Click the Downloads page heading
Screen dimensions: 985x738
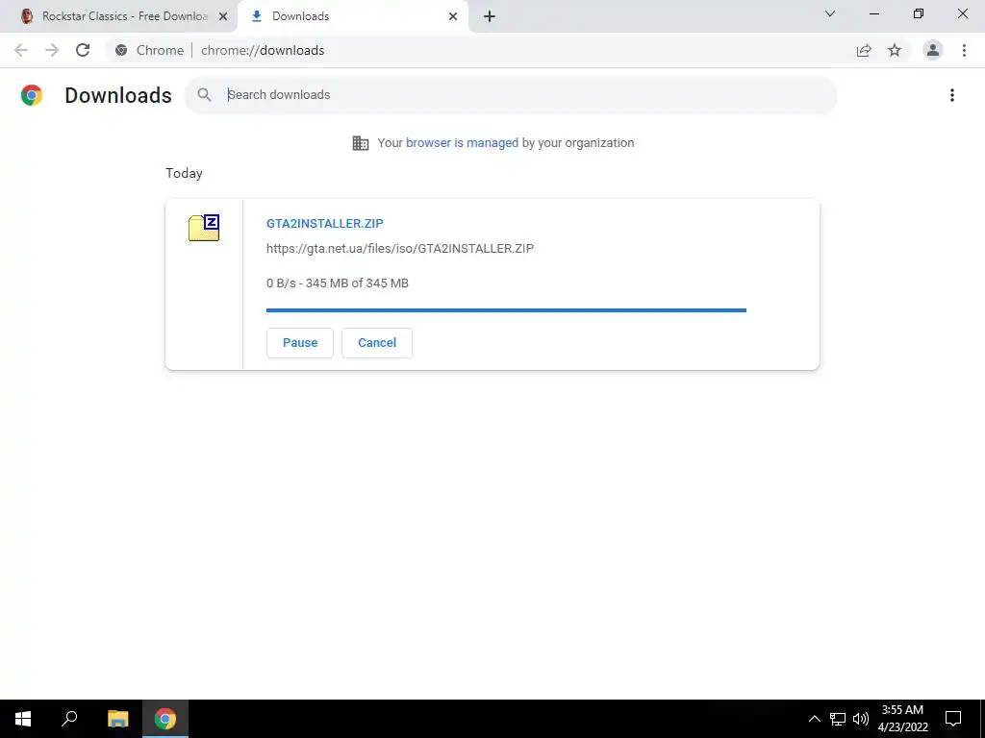point(118,95)
